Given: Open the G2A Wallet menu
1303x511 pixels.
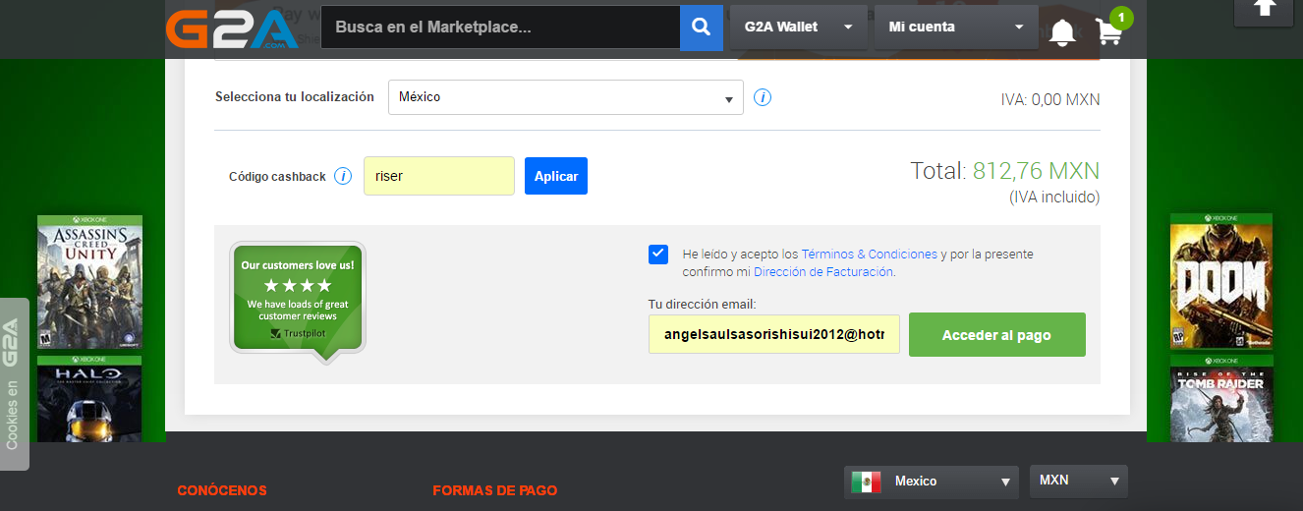Looking at the screenshot, I should [799, 28].
